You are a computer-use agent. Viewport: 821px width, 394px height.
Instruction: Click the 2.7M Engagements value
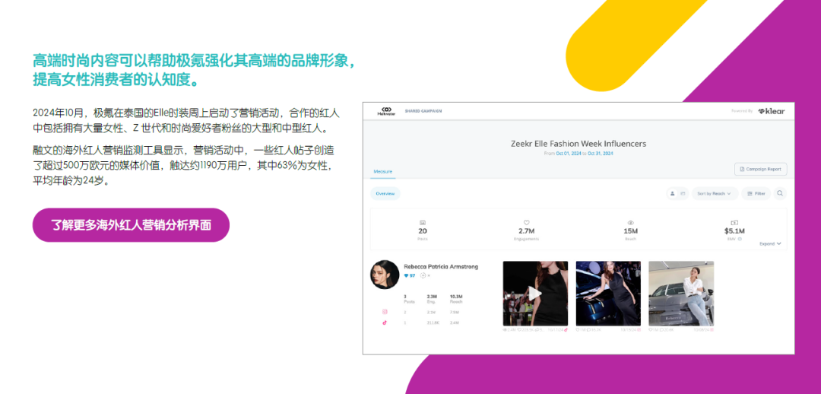(x=526, y=231)
